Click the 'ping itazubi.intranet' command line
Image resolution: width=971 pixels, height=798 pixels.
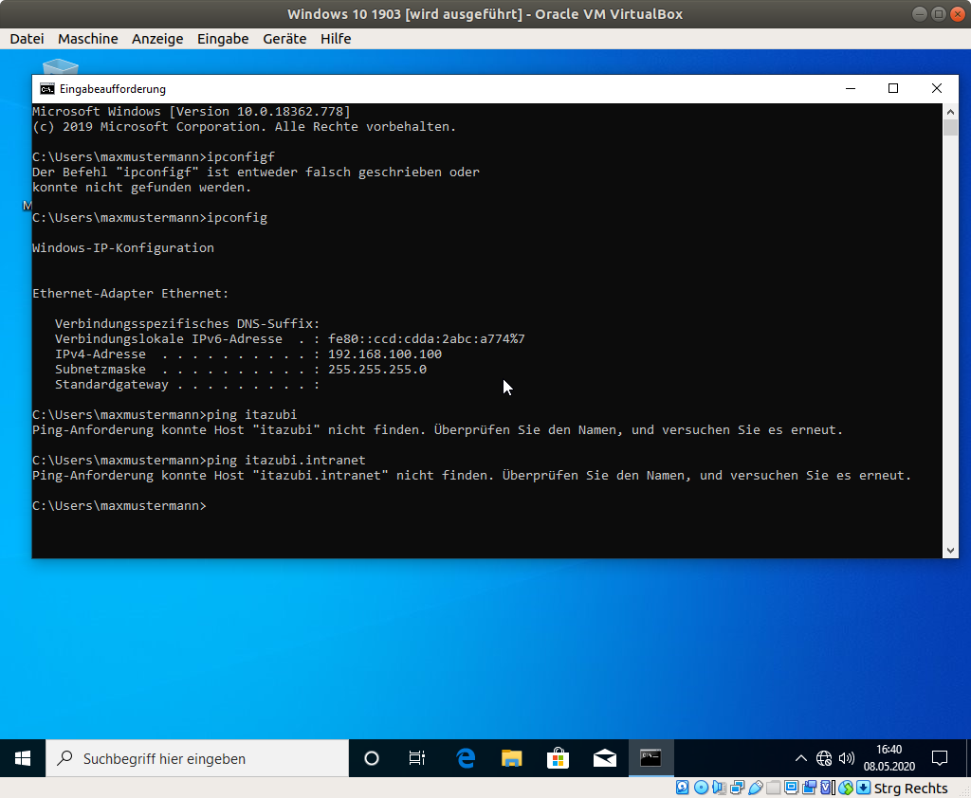[x=199, y=460]
